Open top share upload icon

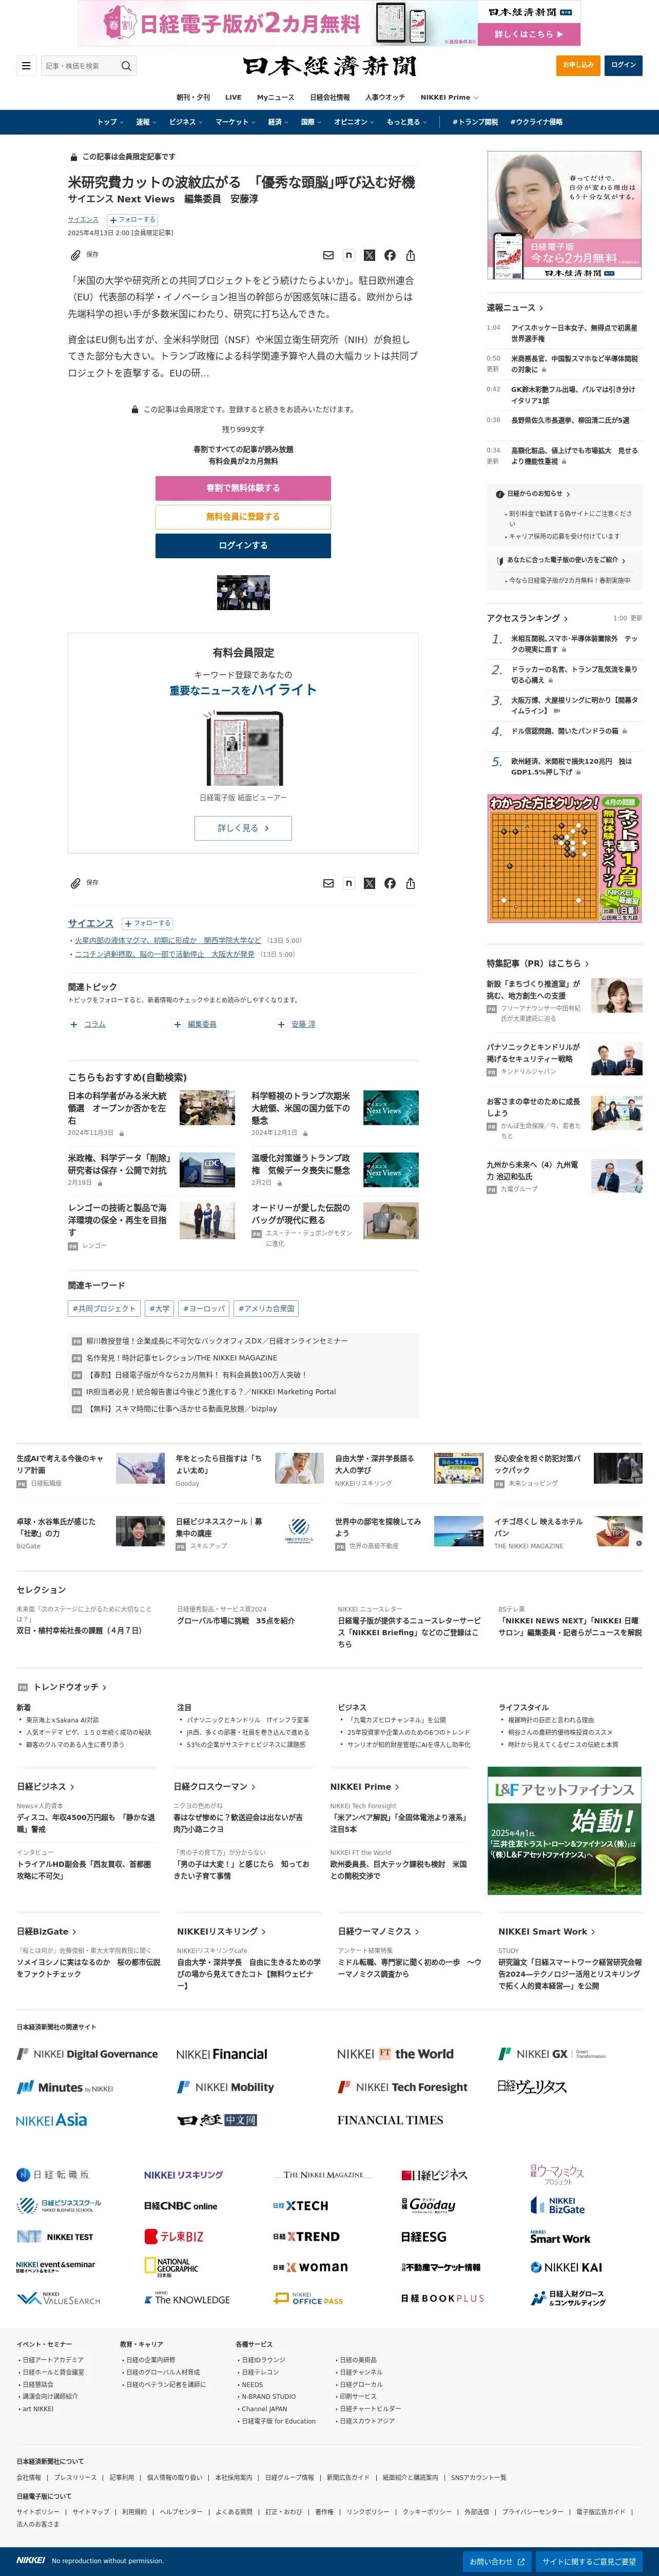(411, 255)
